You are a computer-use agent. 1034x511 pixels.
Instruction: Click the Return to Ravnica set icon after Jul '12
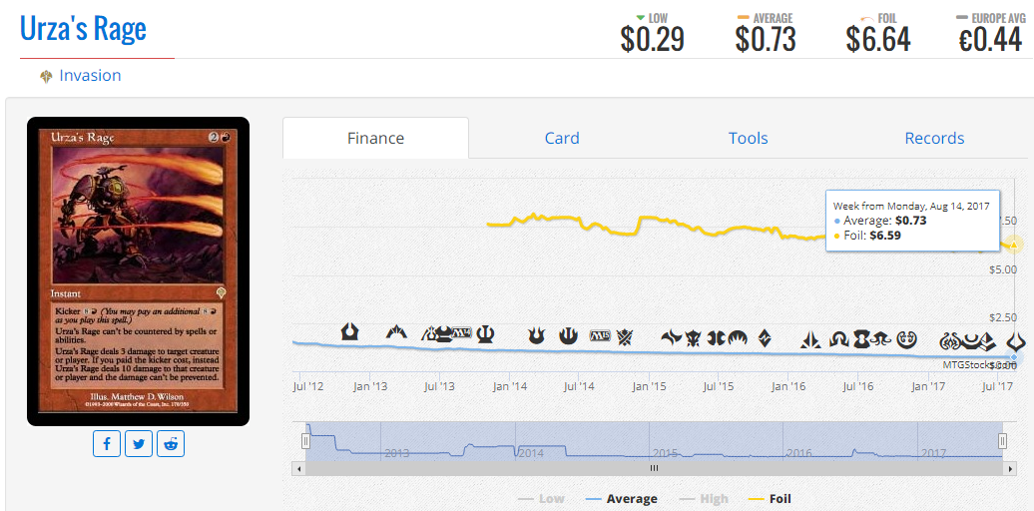349,331
